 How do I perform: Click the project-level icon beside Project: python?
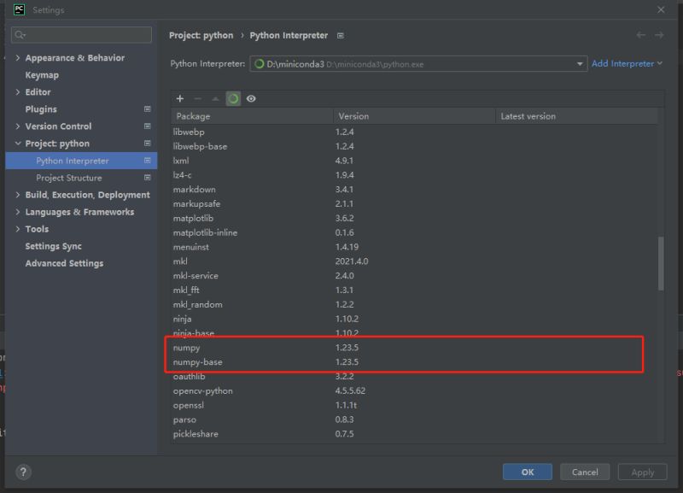click(x=148, y=143)
